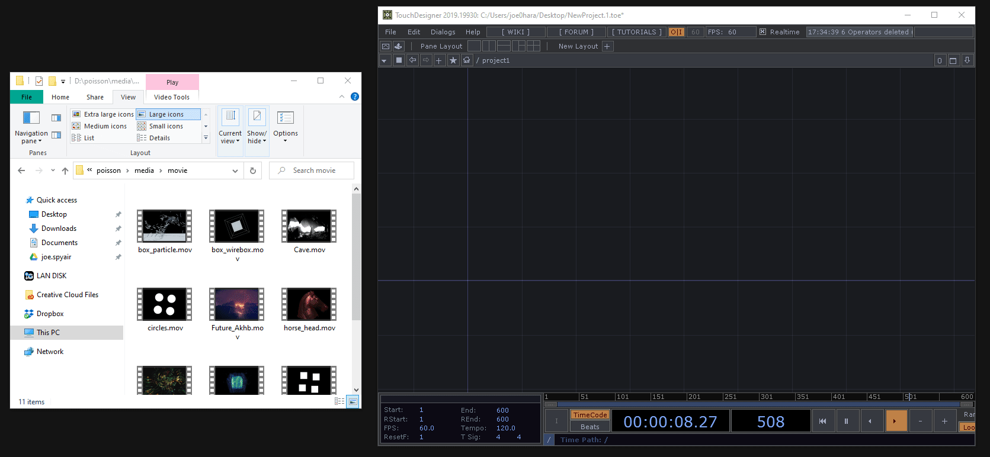990x457 pixels.
Task: Click the bookmark star icon in TouchDesigner
Action: [453, 60]
